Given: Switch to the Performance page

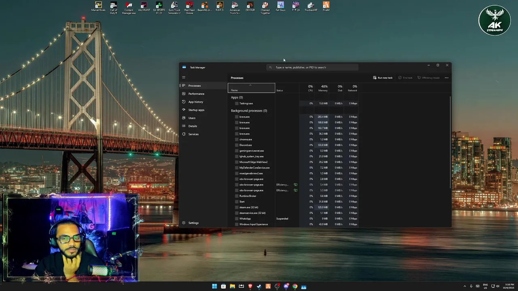Looking at the screenshot, I should 203,94.
